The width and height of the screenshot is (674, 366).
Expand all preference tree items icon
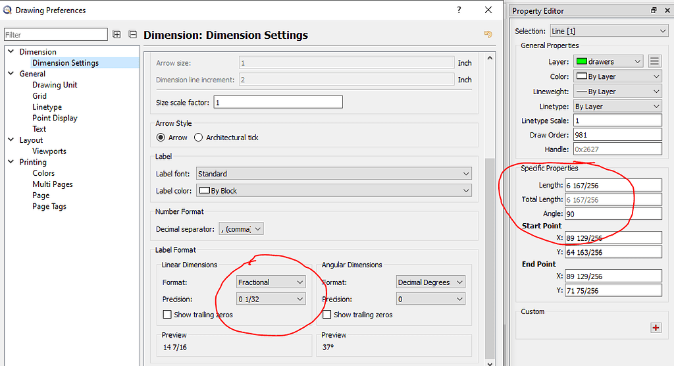tap(117, 34)
